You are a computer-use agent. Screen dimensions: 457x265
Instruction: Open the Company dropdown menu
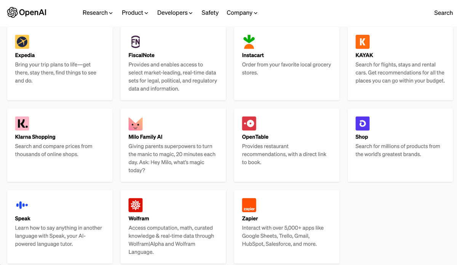coord(242,13)
